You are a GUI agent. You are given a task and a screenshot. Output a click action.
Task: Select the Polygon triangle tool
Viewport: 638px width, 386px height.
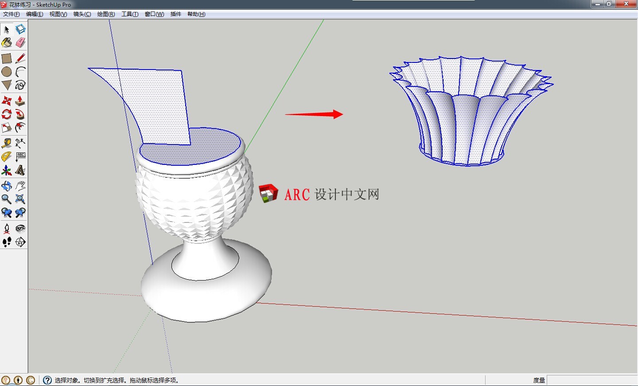coord(7,85)
